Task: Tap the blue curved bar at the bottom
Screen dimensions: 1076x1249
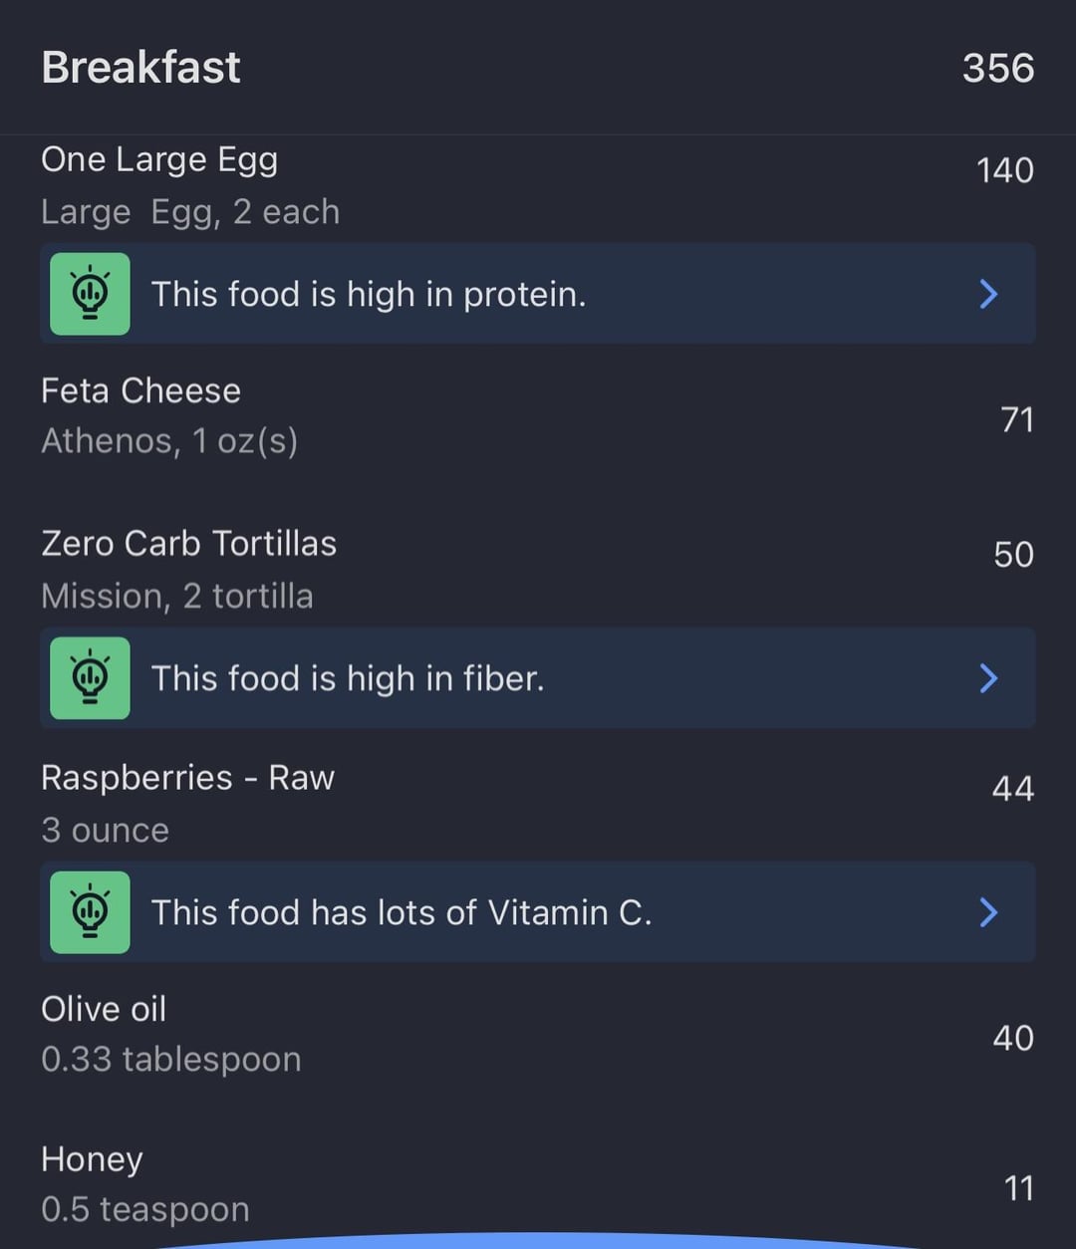Action: 538,1242
